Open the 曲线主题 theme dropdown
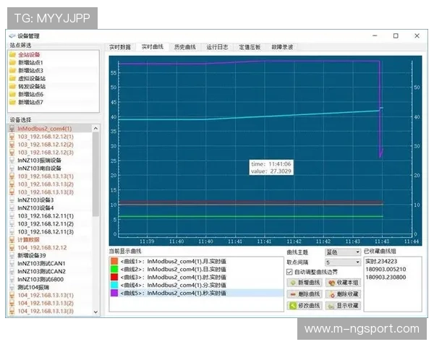 tap(342, 252)
